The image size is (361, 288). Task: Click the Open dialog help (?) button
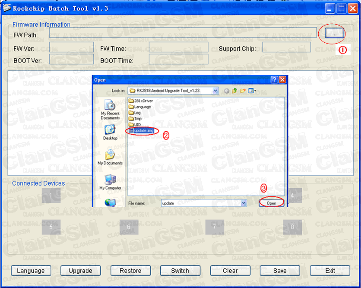[274, 79]
